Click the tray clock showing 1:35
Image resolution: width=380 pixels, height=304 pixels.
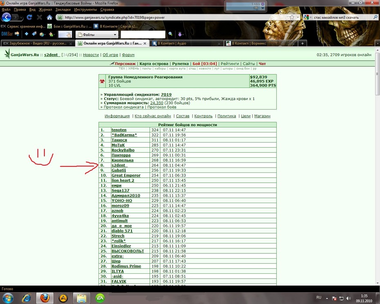pyautogui.click(x=364, y=298)
